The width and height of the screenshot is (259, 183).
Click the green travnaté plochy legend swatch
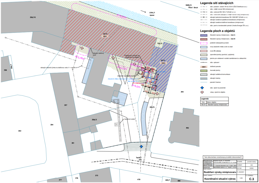pyautogui.click(x=204, y=70)
